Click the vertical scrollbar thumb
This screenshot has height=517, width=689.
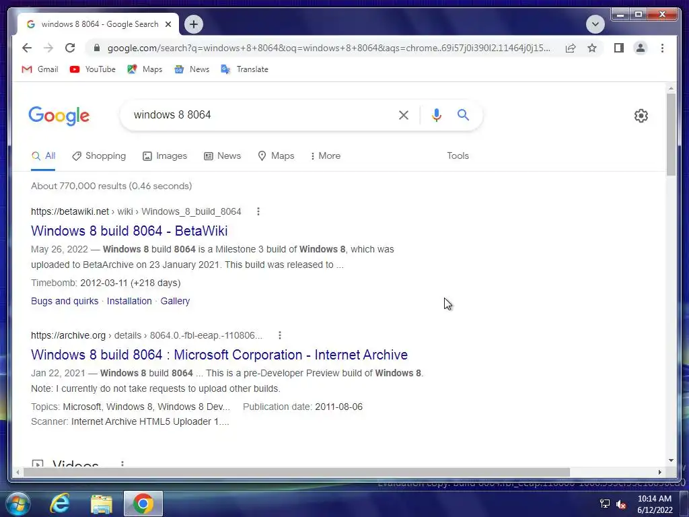[671, 134]
